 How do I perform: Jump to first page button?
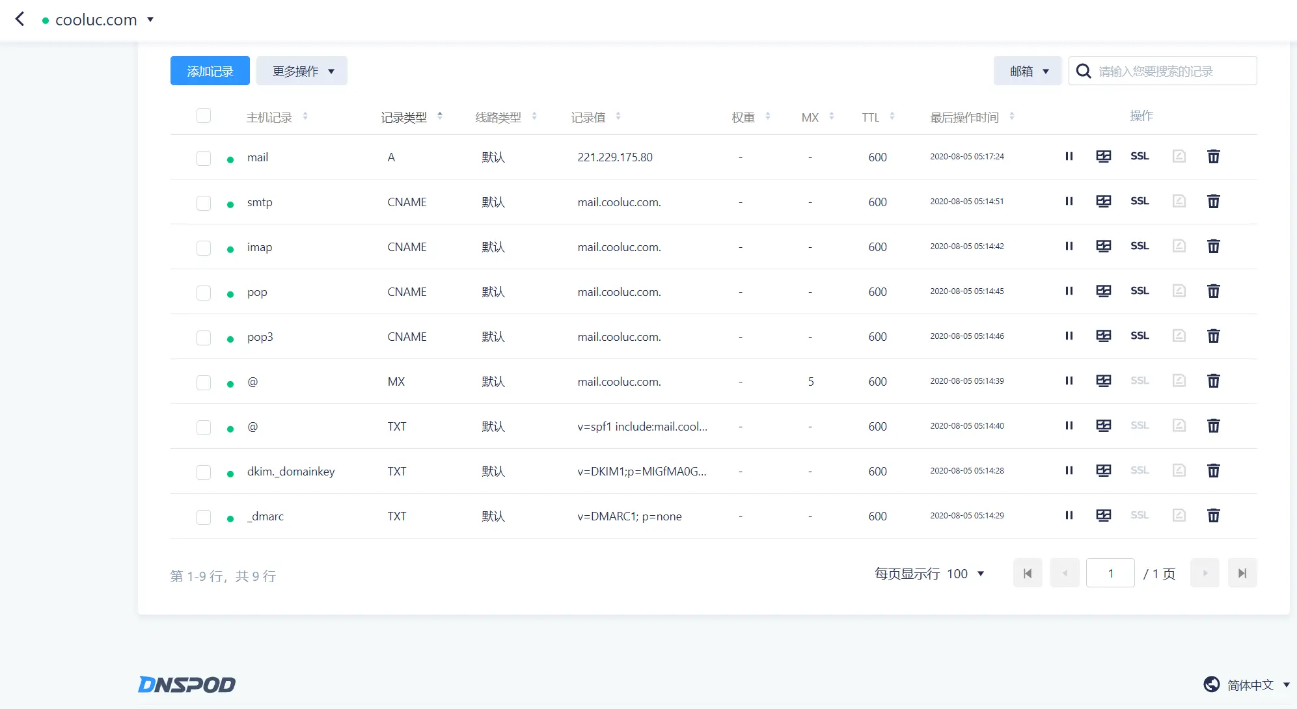pyautogui.click(x=1028, y=573)
